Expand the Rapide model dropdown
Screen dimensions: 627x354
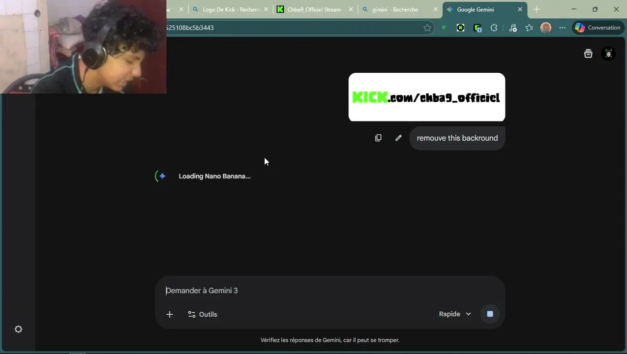coord(455,314)
